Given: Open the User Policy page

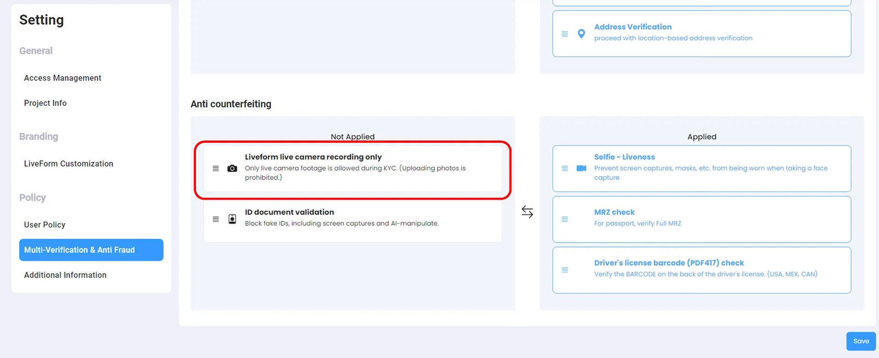Looking at the screenshot, I should click(x=45, y=225).
